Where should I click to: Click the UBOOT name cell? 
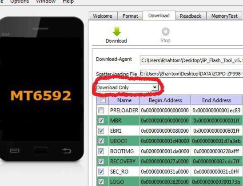coord(124,141)
